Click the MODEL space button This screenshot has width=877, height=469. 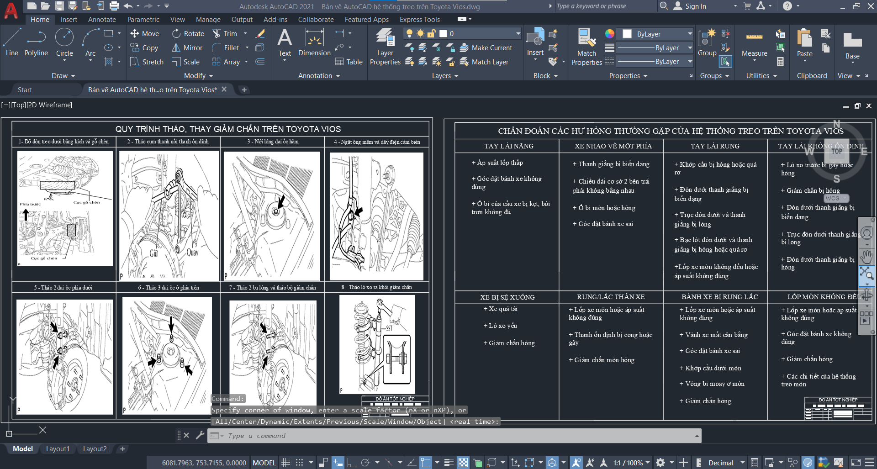(x=264, y=463)
